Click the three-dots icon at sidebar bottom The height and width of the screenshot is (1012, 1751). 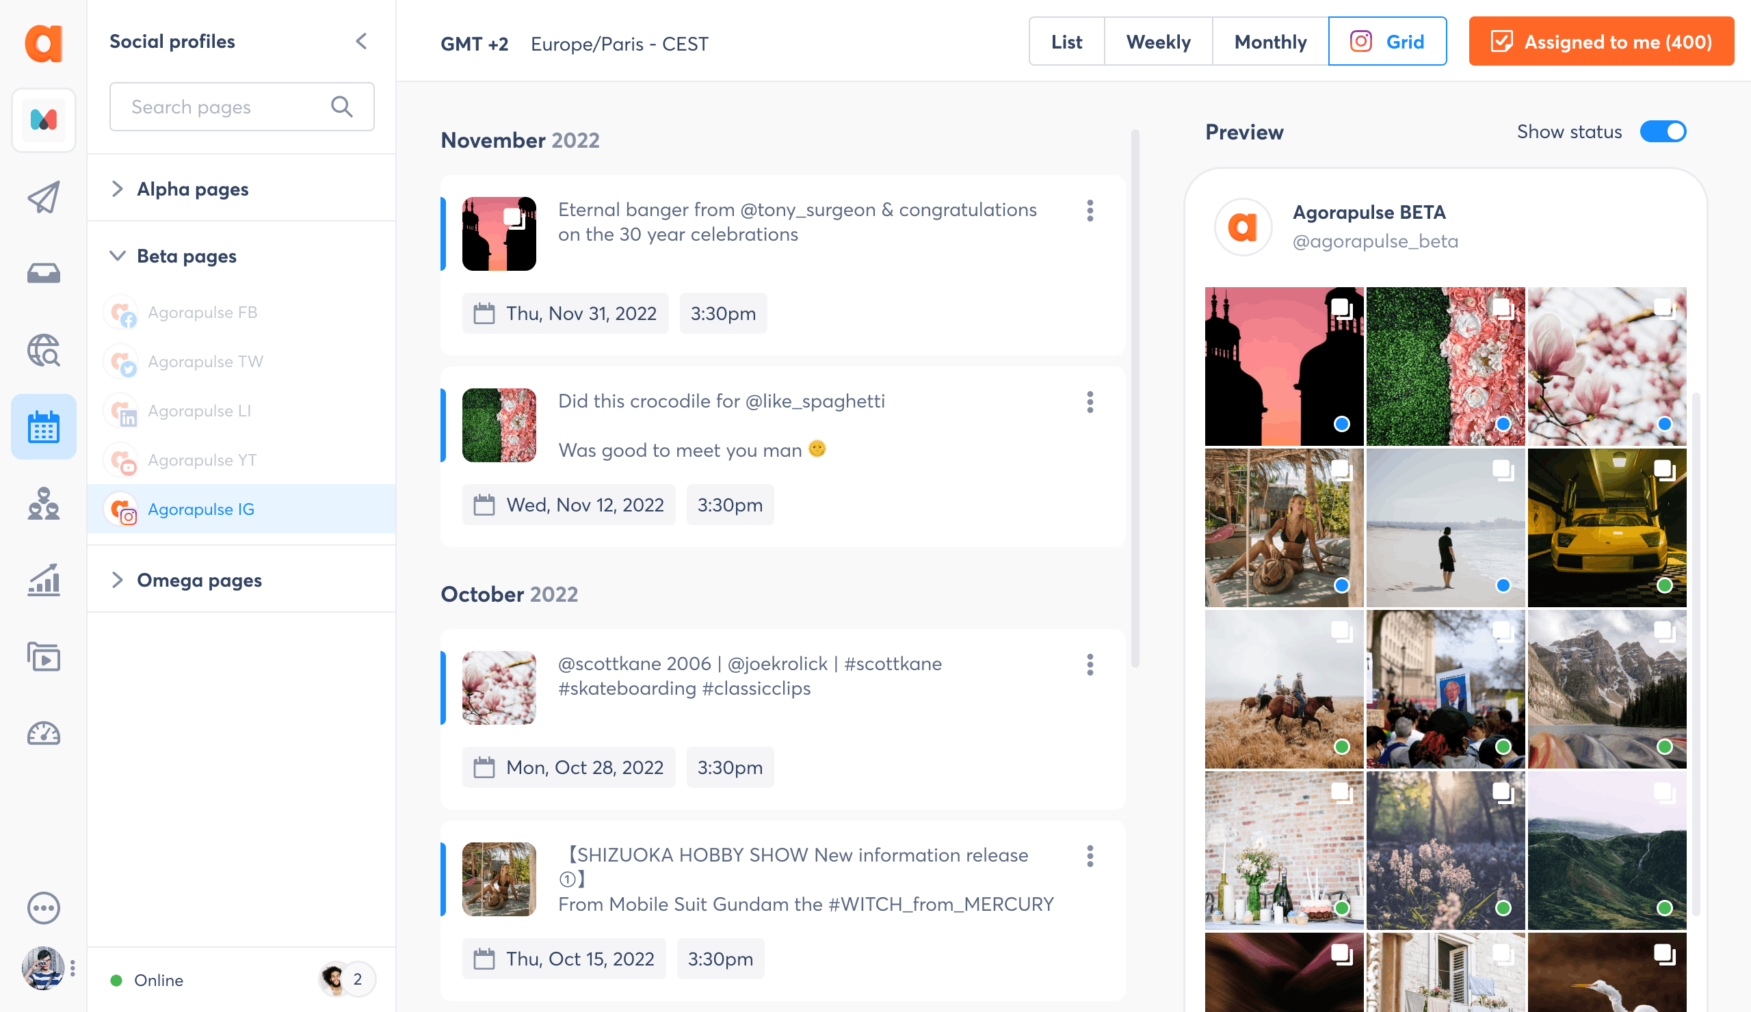(x=43, y=907)
